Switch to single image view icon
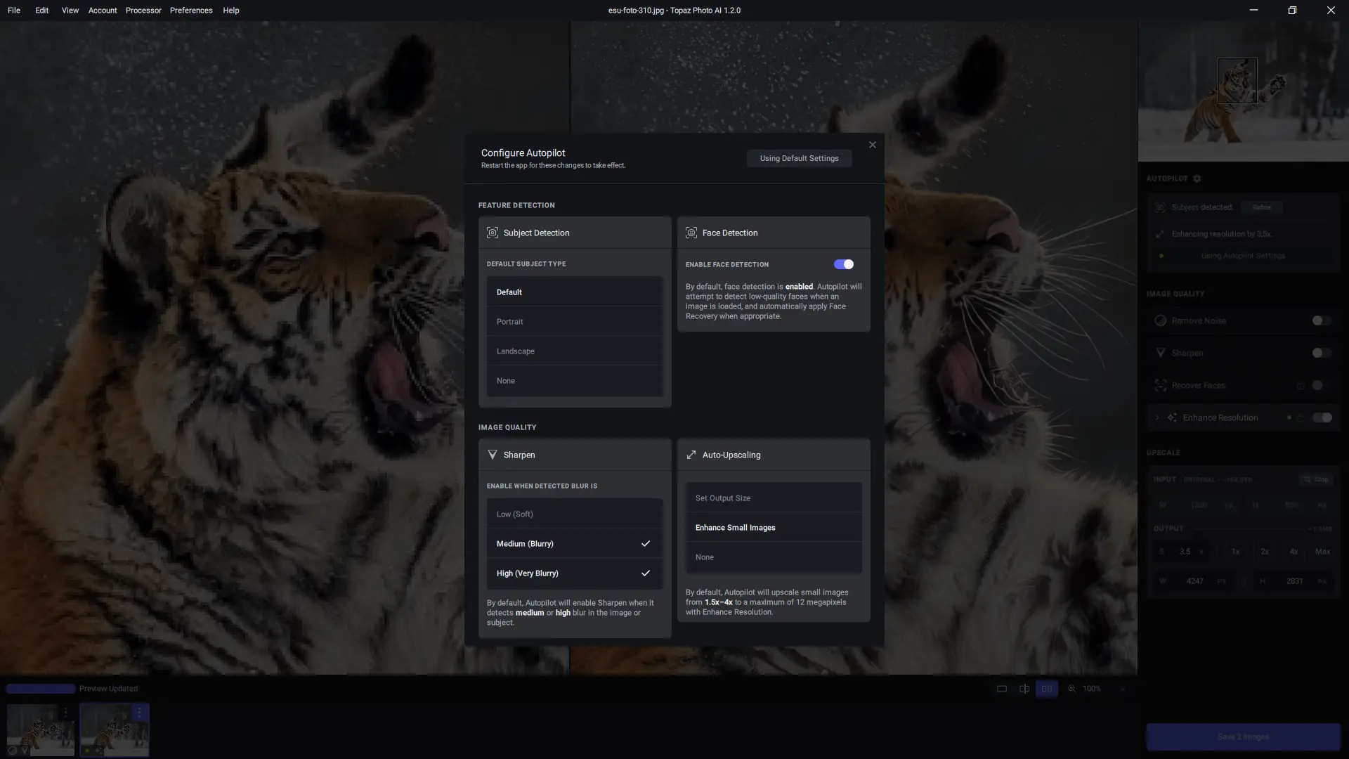The height and width of the screenshot is (759, 1349). [x=1002, y=689]
